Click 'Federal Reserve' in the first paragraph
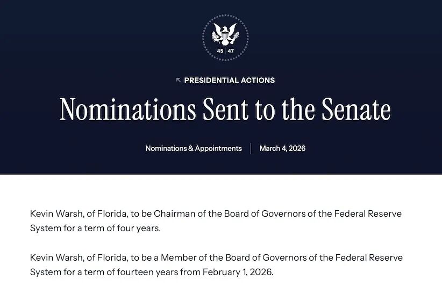Viewport: 442px width, 295px height. point(367,213)
